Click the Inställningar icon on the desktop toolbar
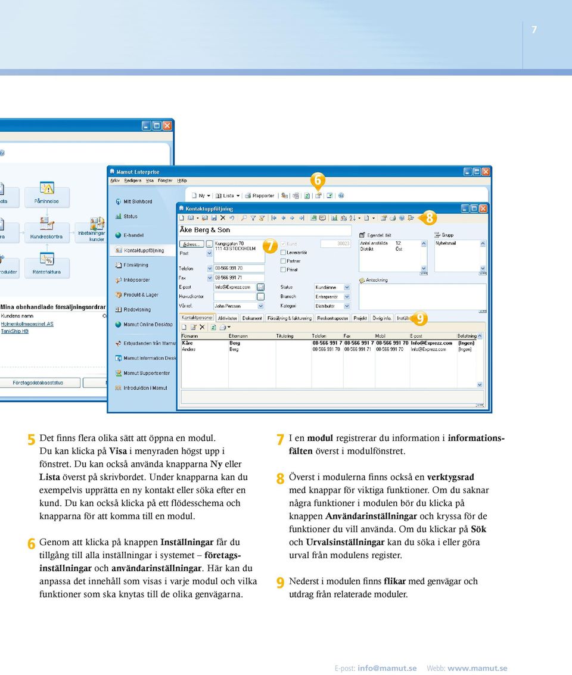This screenshot has width=572, height=675. pyautogui.click(x=318, y=196)
